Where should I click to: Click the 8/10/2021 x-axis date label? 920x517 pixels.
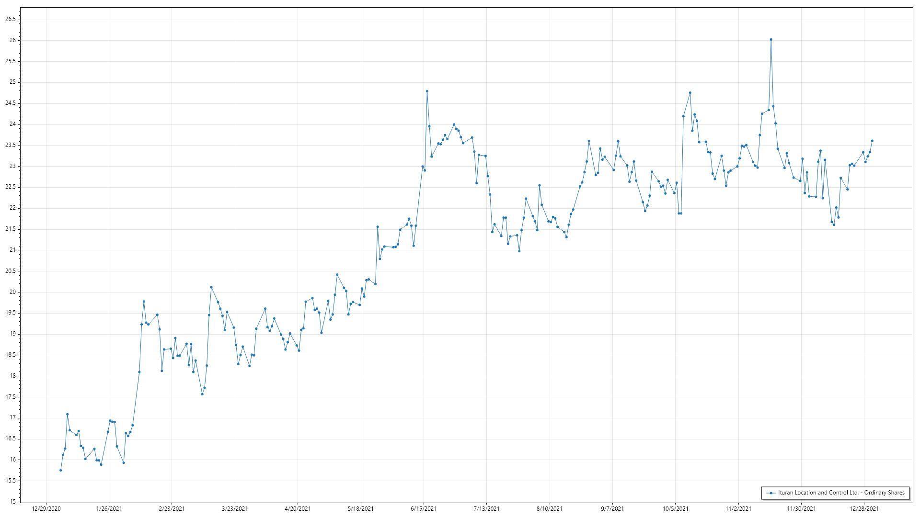[x=550, y=509]
